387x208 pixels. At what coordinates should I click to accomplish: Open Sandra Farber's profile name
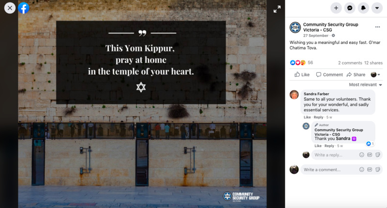point(316,94)
